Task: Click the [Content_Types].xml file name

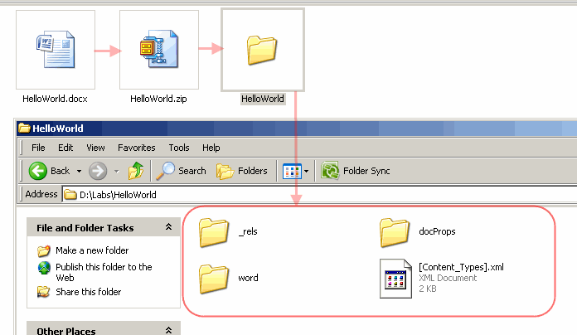Action: pyautogui.click(x=461, y=267)
